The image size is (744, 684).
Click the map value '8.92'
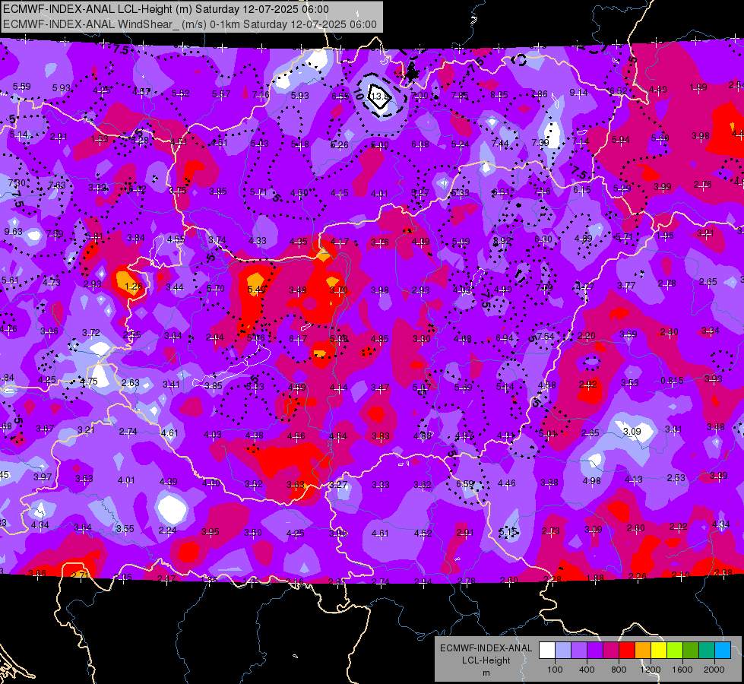[x=502, y=241]
